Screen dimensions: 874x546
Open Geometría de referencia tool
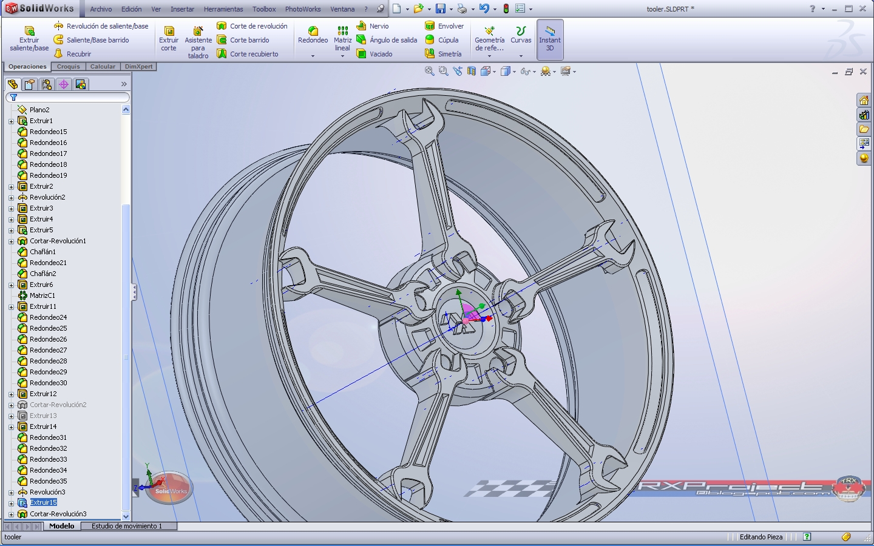coord(489,38)
